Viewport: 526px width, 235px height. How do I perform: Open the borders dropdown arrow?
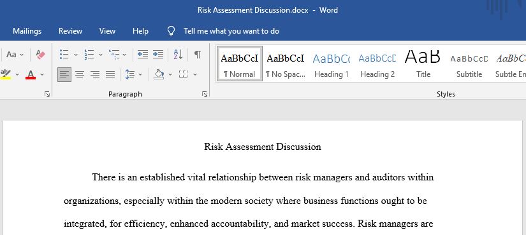coord(195,74)
